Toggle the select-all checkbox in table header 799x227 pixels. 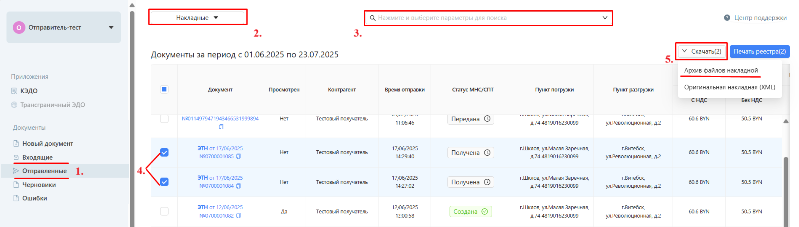[x=164, y=90]
